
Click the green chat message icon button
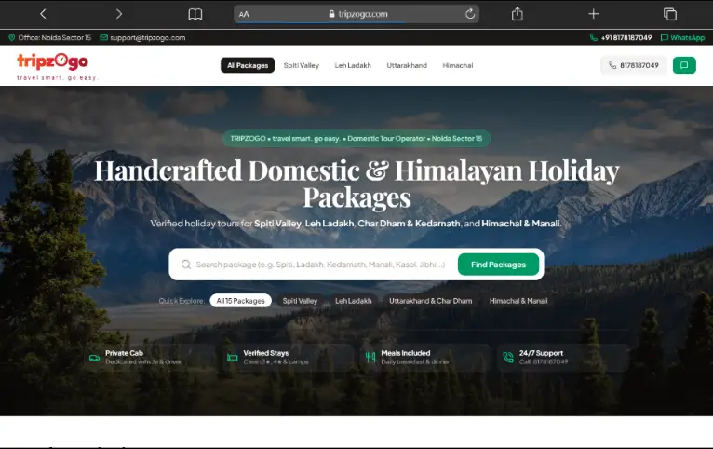pos(684,65)
